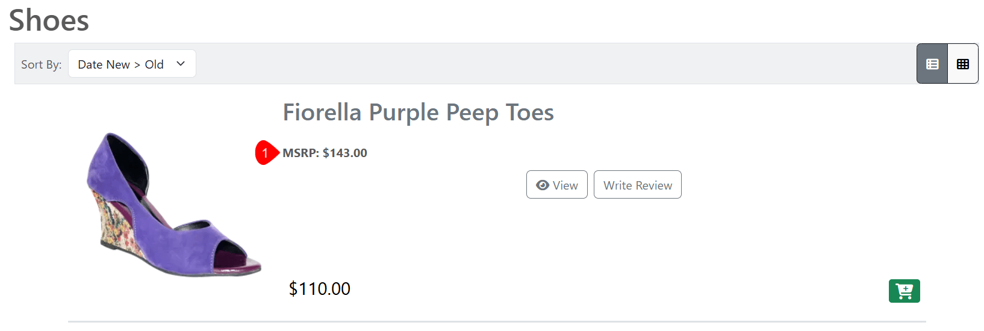
Task: Select the "Date New > Old" sort text
Action: click(x=120, y=64)
